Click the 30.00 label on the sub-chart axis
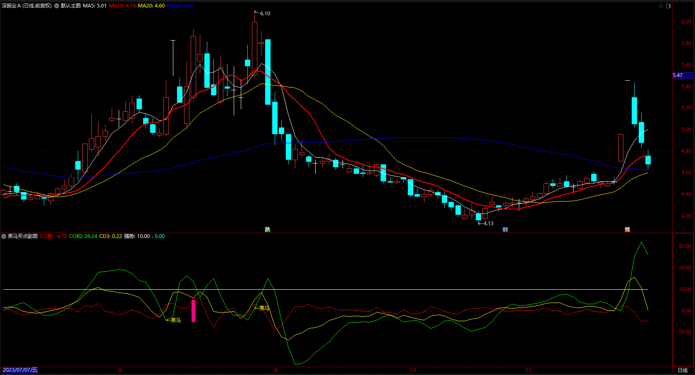The width and height of the screenshot is (695, 375). pos(685,246)
